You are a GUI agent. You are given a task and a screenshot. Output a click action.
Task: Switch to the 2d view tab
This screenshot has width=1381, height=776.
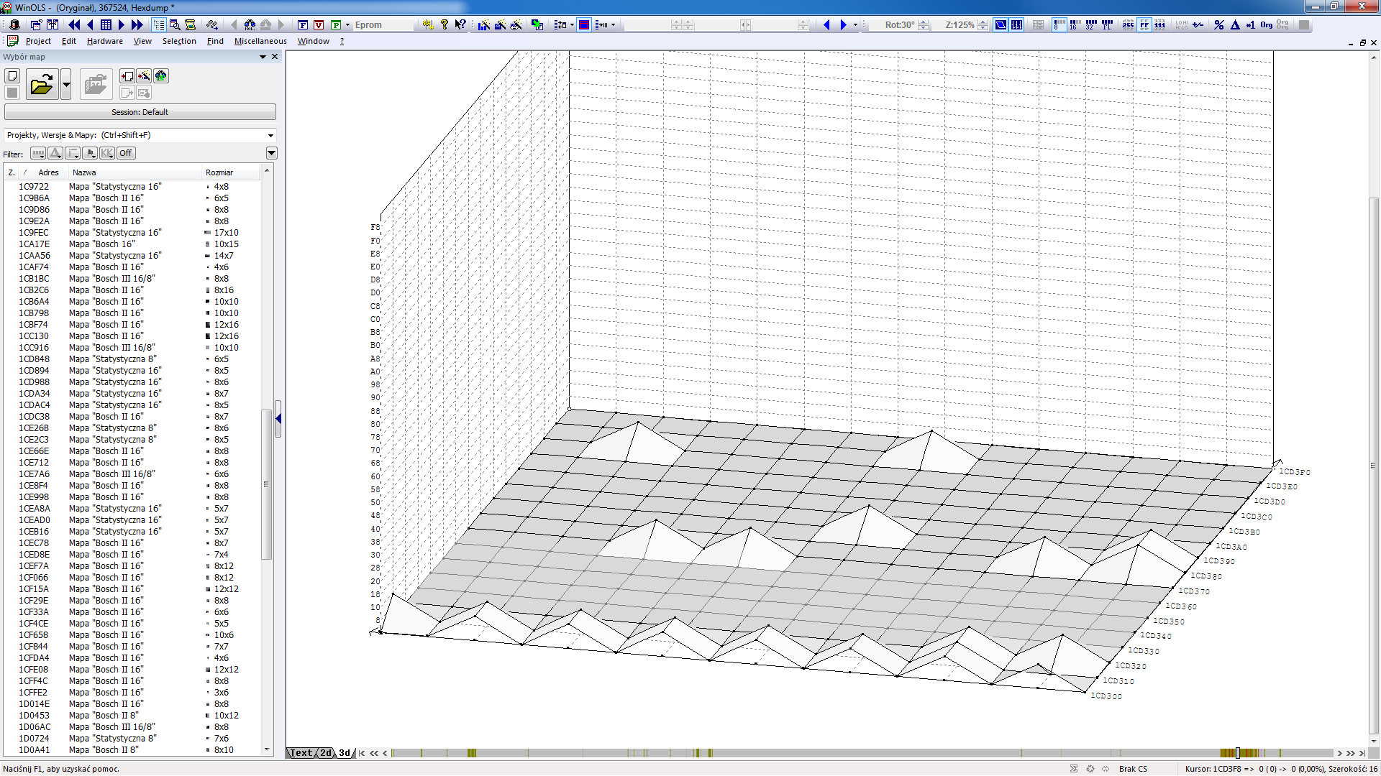click(326, 753)
